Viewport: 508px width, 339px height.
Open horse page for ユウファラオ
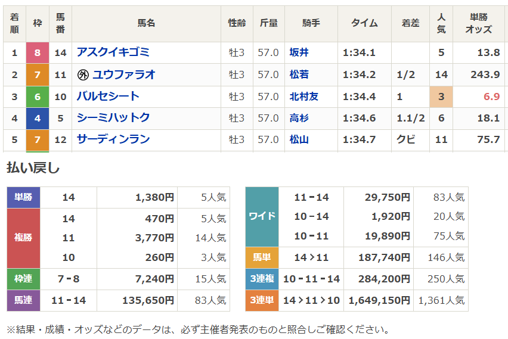[124, 75]
